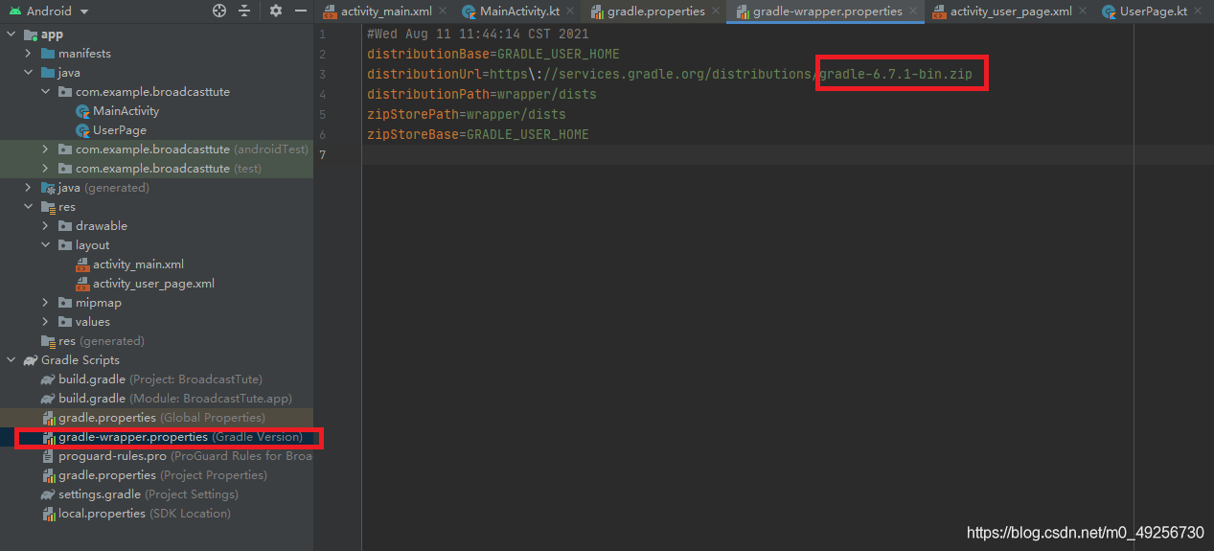Click the values folder icon

[x=65, y=322]
